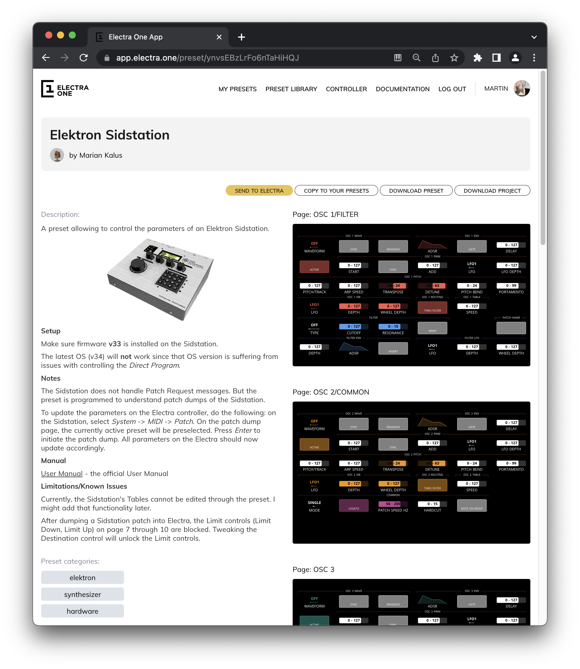Click the Electra One logo
The height and width of the screenshot is (669, 580).
(x=65, y=89)
